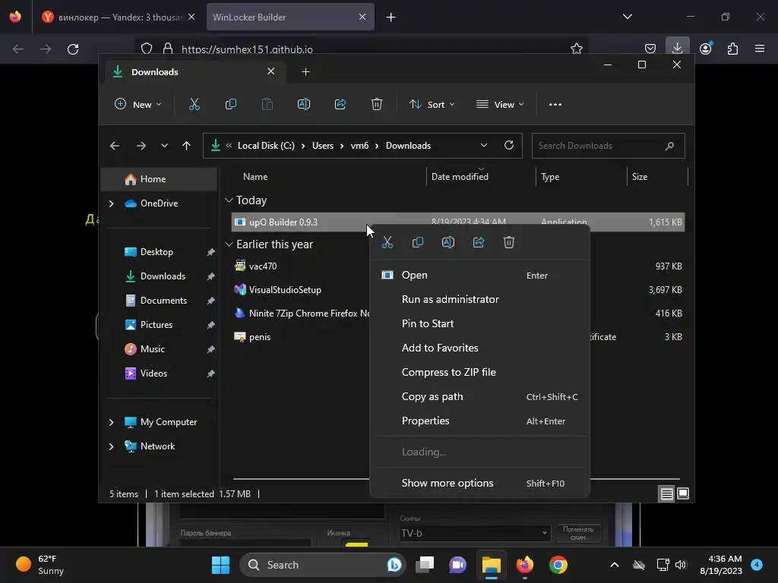Click Copy icon in the context menu

[418, 242]
